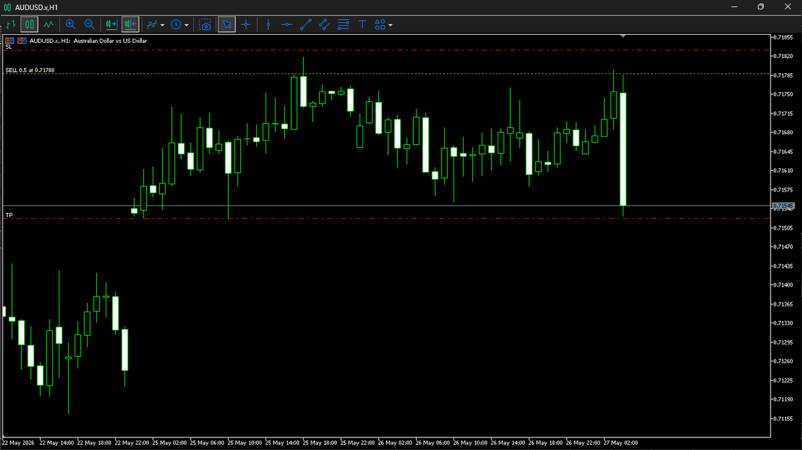Zoom out of the chart
Image resolution: width=802 pixels, height=450 pixels.
(x=89, y=25)
